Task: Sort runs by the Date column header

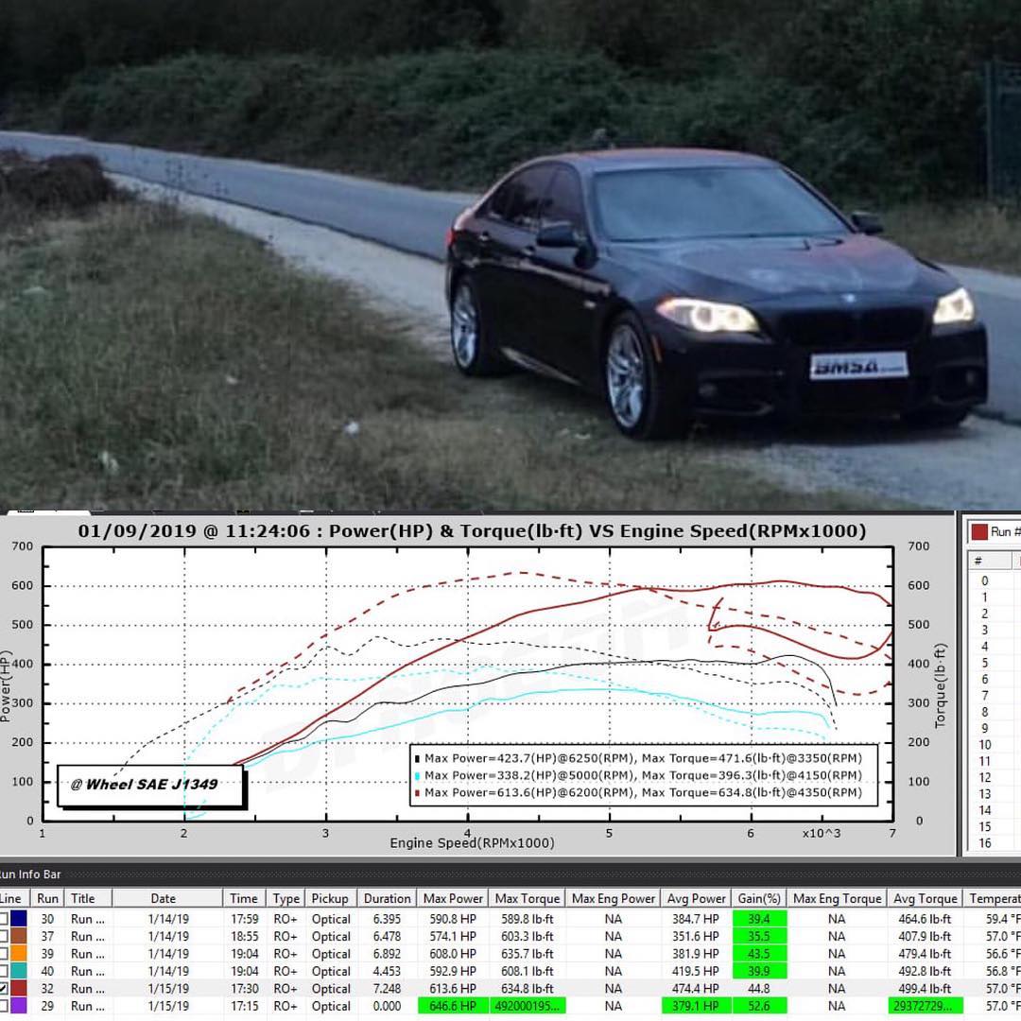Action: pos(163,898)
